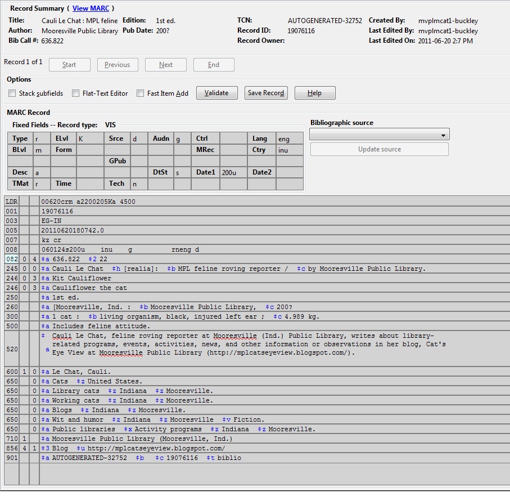
Task: Edit the Date1 field value 200u
Action: pos(233,172)
